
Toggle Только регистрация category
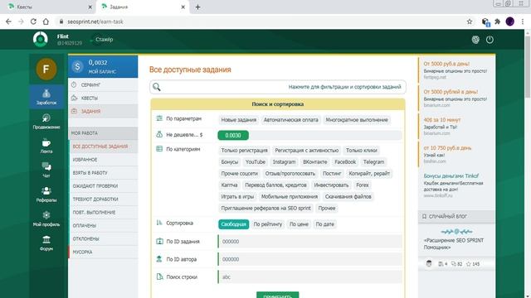[x=244, y=151]
